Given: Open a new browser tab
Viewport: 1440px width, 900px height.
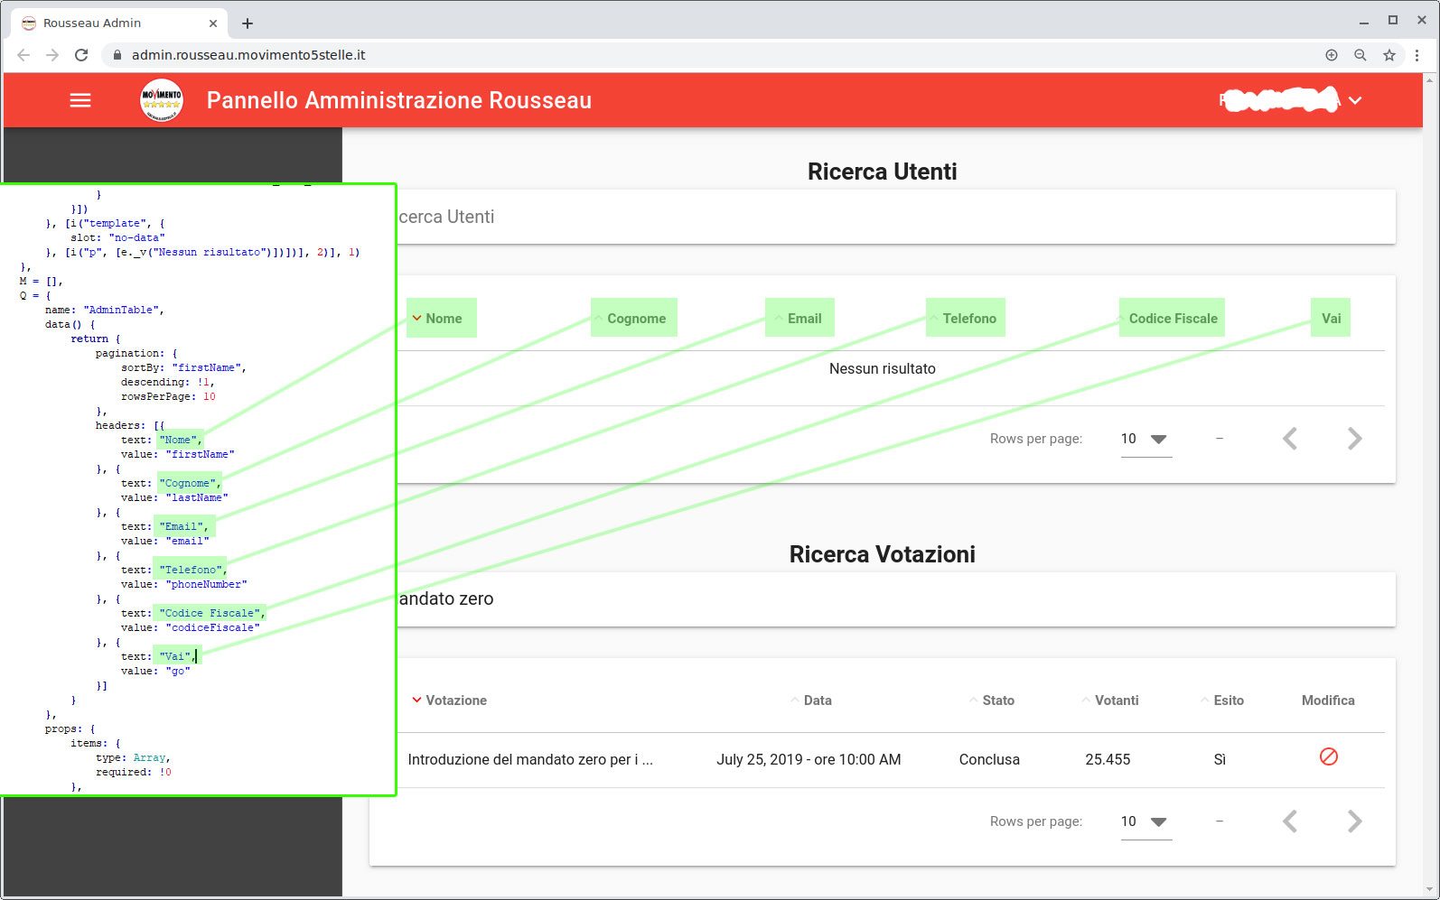Looking at the screenshot, I should tap(248, 23).
